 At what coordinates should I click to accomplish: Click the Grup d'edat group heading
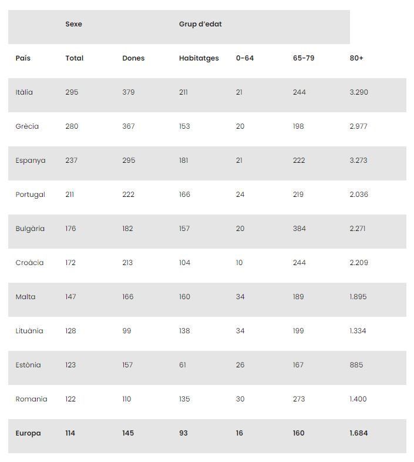(200, 24)
